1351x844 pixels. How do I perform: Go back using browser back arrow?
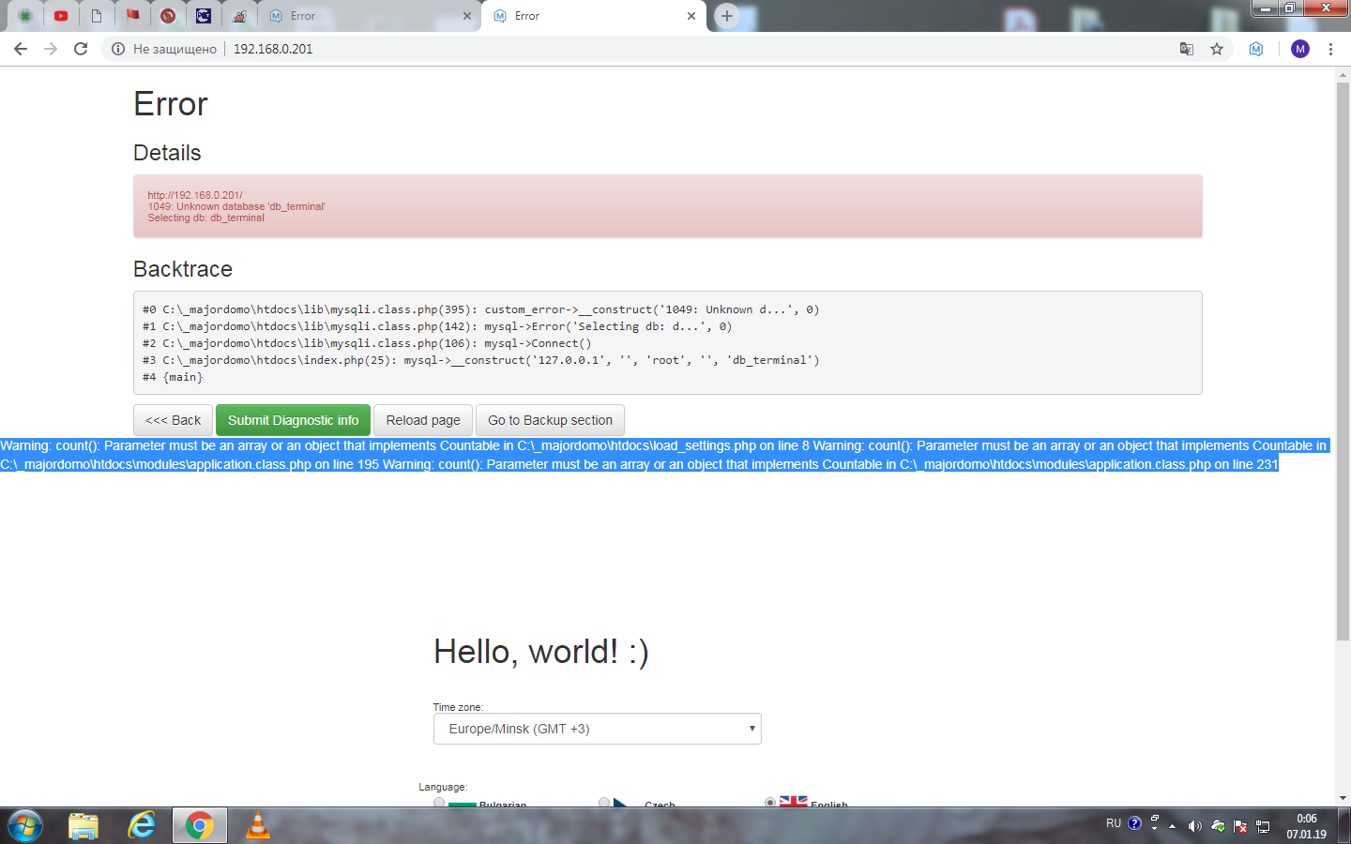[x=21, y=49]
